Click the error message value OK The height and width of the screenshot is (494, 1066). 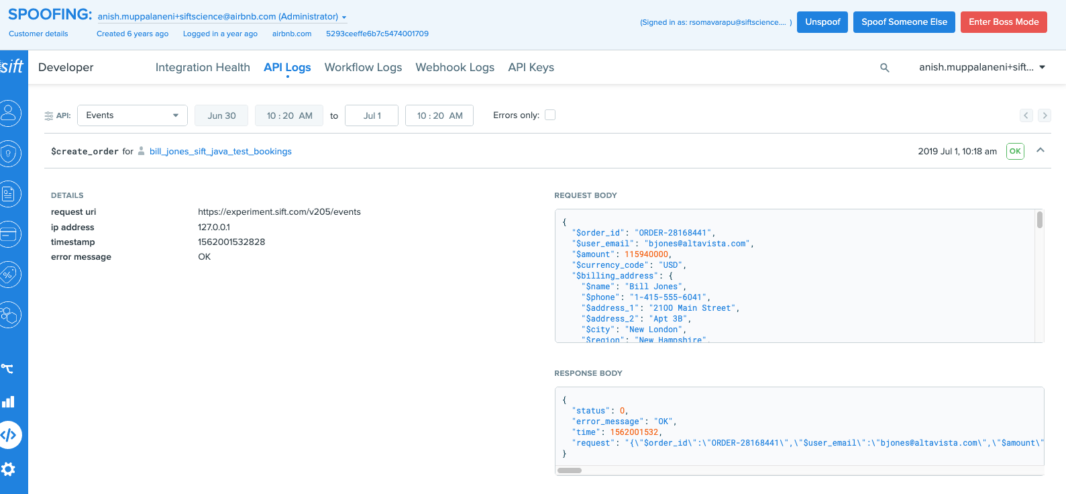tap(204, 257)
